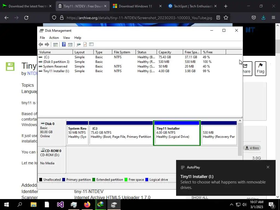The image size is (280, 210).
Task: Open File Explorer from taskbar
Action: pos(33,205)
